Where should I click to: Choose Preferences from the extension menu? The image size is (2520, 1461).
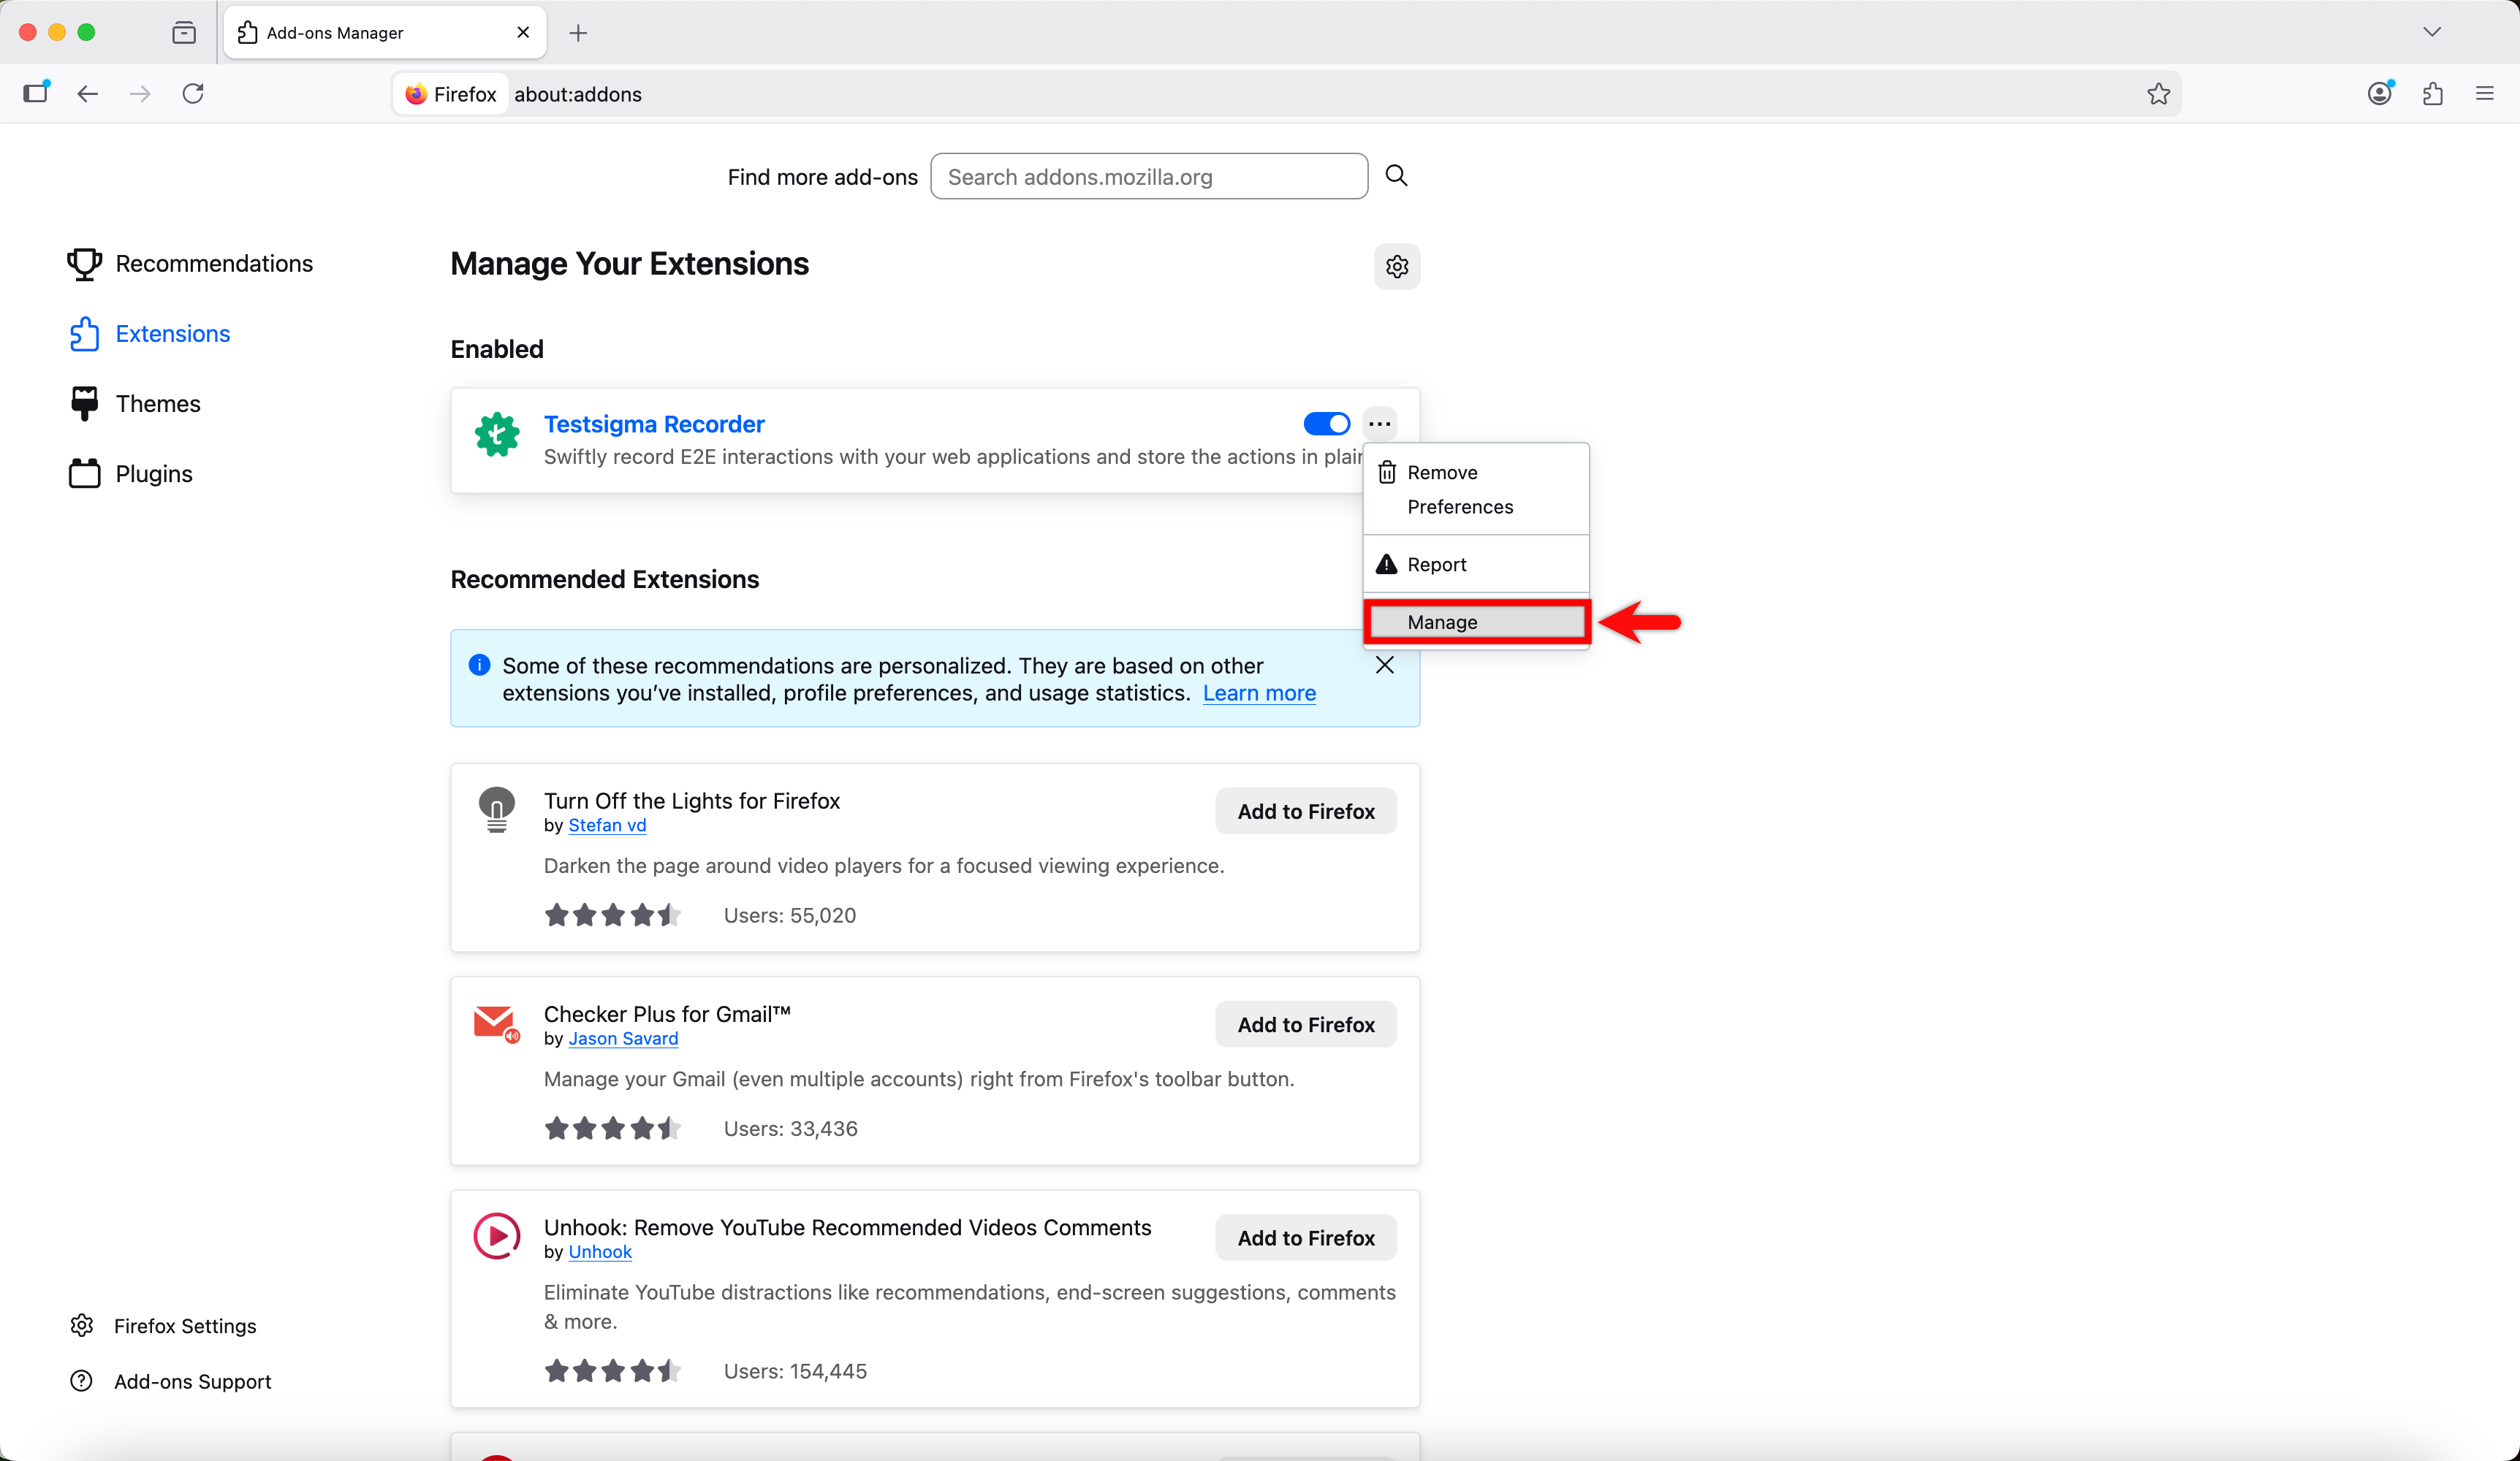[x=1476, y=507]
